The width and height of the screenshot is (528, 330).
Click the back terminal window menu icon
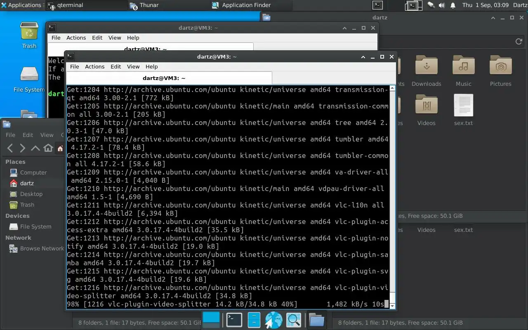pos(52,28)
